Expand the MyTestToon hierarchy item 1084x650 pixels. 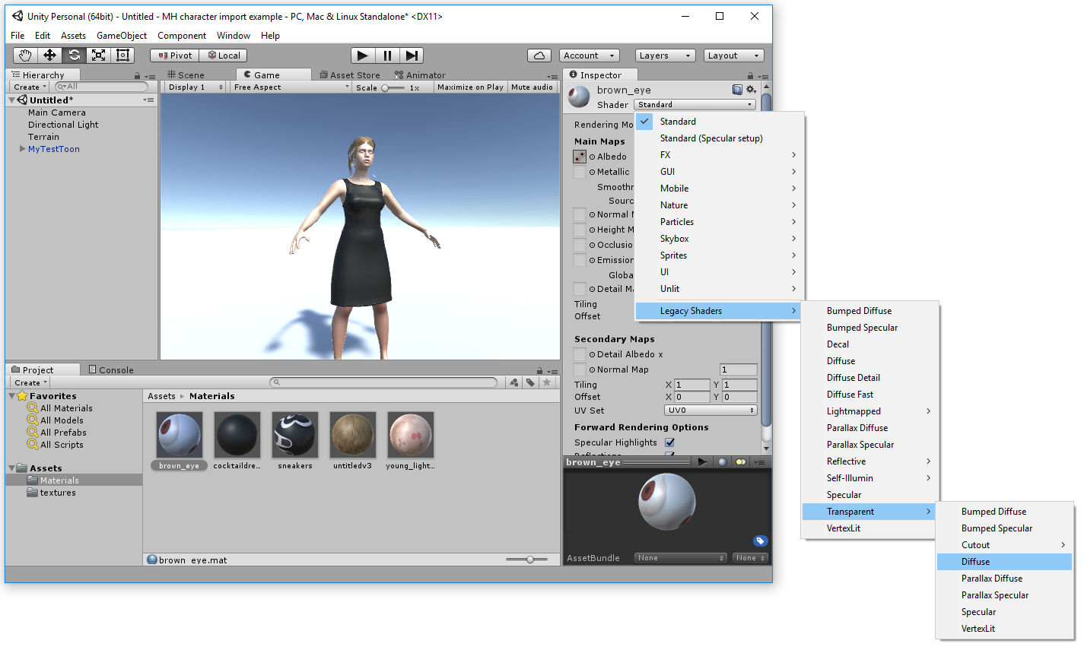click(23, 149)
